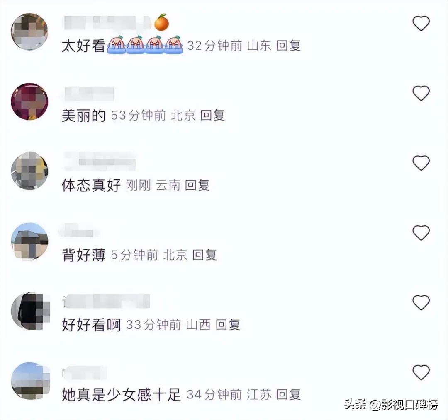View profile picture of 体态真好 commenter
448x420 pixels.
(x=29, y=171)
